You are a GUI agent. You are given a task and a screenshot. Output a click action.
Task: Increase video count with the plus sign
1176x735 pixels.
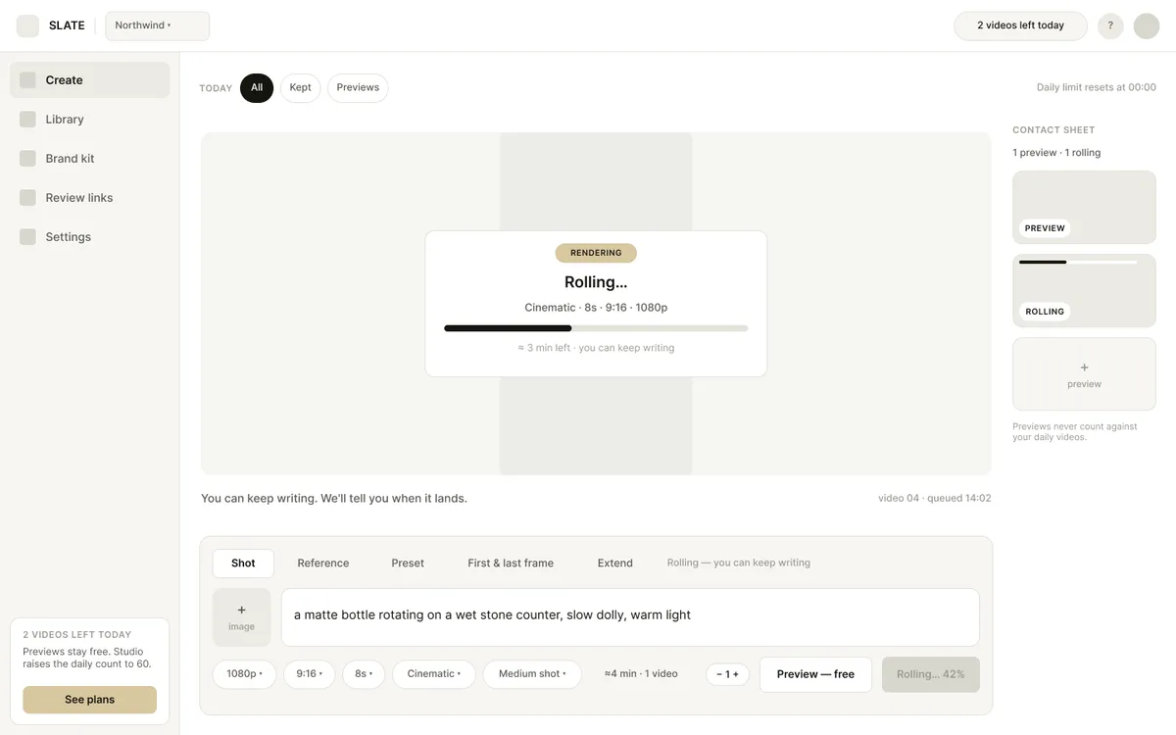click(736, 674)
